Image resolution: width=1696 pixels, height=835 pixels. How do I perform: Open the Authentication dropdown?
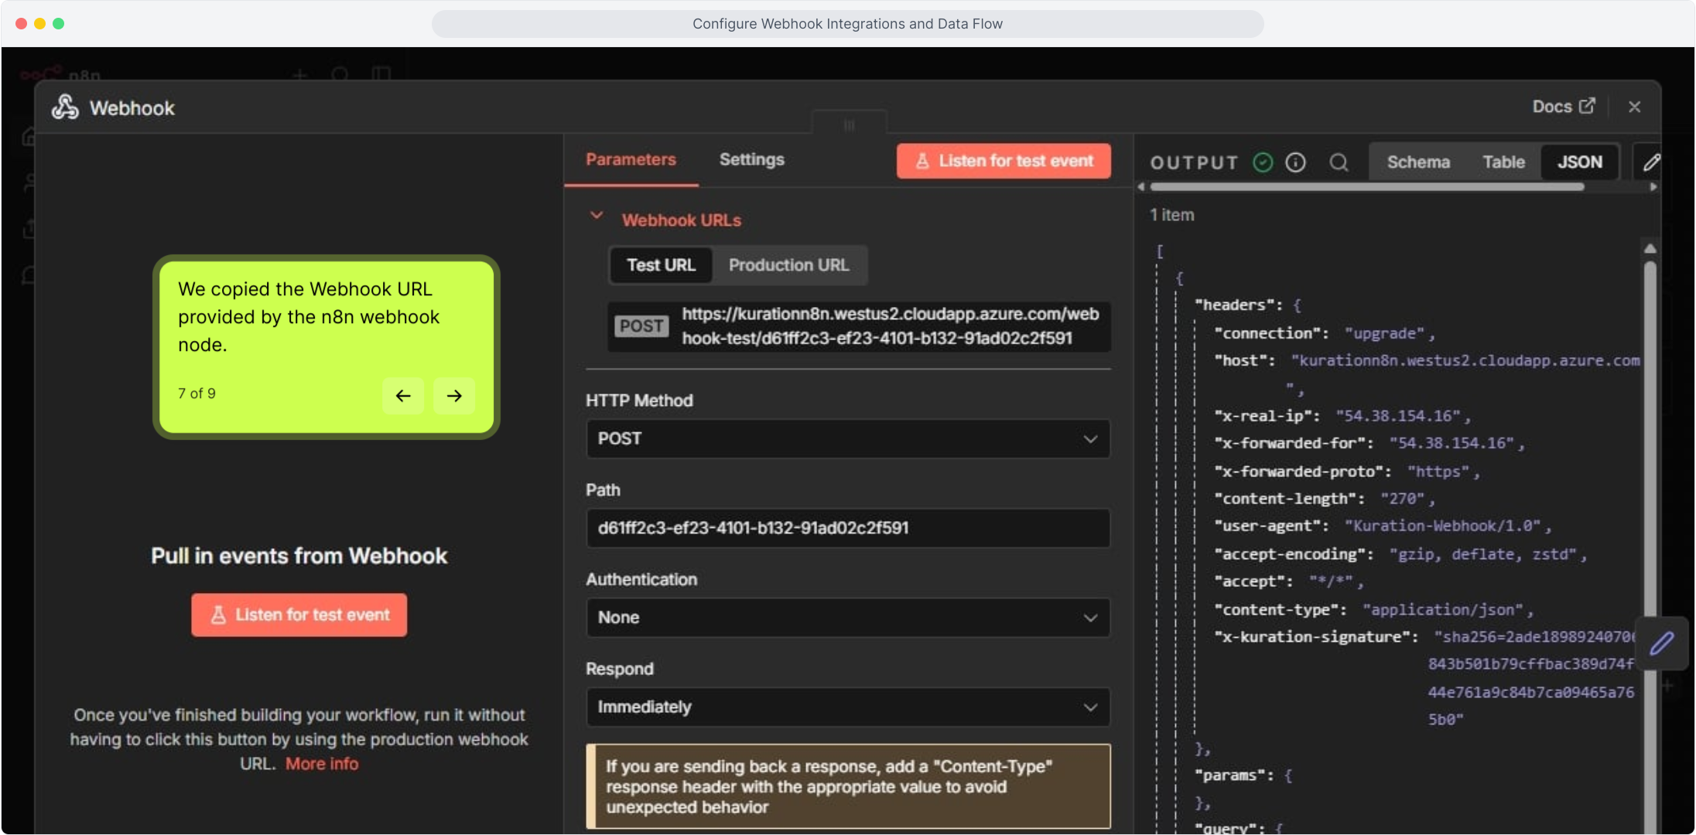coord(848,618)
